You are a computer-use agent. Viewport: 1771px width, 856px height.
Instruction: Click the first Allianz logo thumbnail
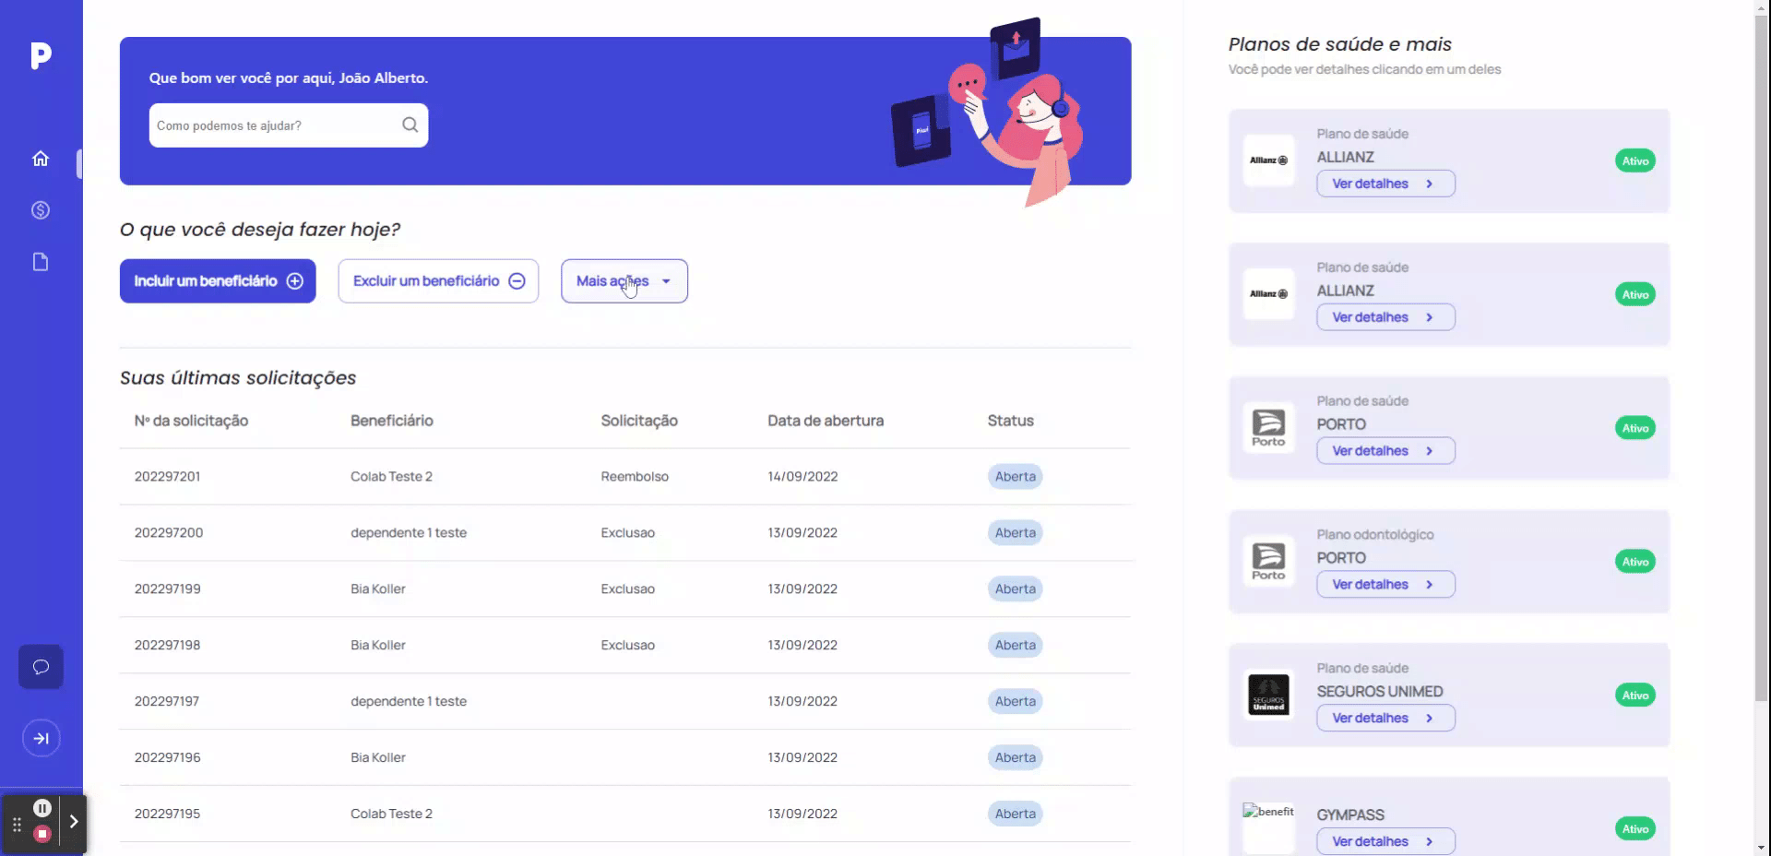1268,160
